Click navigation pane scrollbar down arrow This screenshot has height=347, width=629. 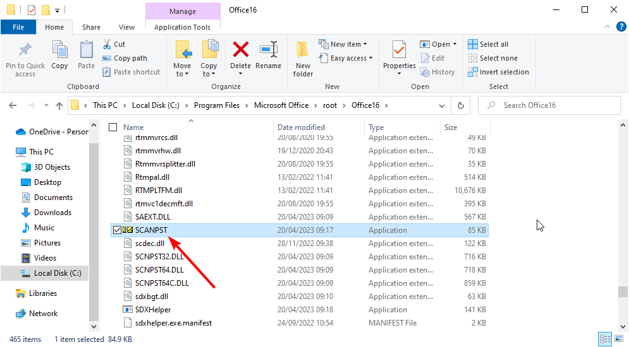[x=94, y=326]
